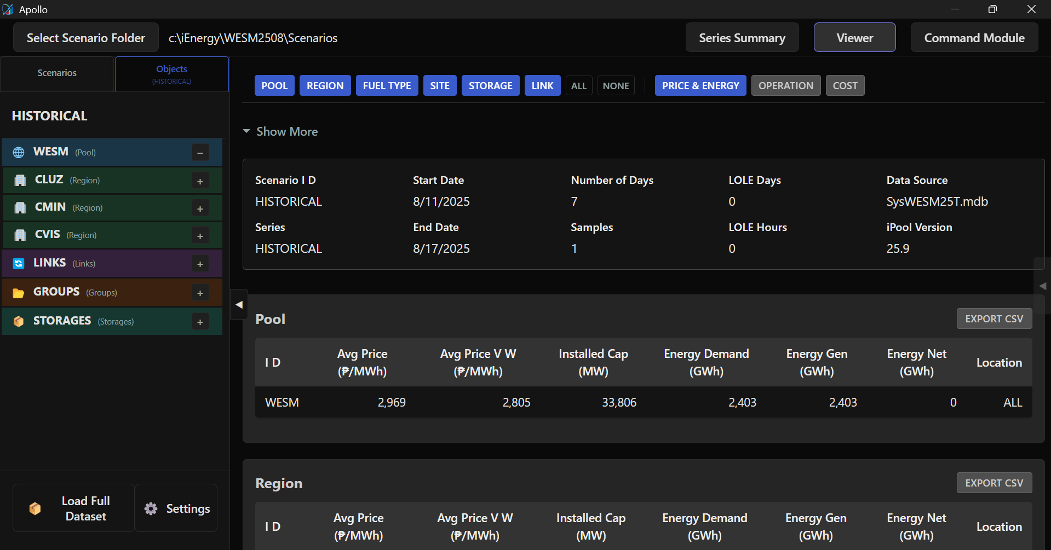Screen dimensions: 1051x550
Task: Collapse the WESM pool tree node
Action: coord(200,153)
